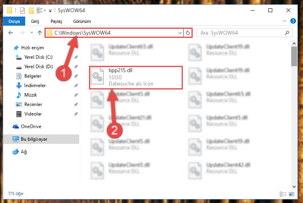This screenshot has height=203, width=303.
Task: Open Customize Quick Access Toolbar dropdown
Action: (50, 11)
